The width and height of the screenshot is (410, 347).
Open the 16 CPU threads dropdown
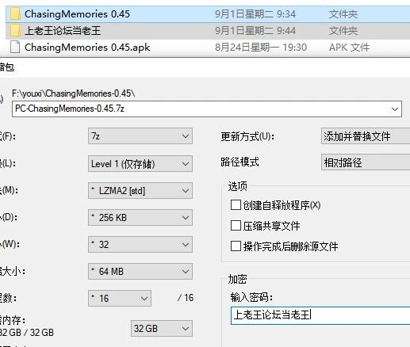click(120, 299)
